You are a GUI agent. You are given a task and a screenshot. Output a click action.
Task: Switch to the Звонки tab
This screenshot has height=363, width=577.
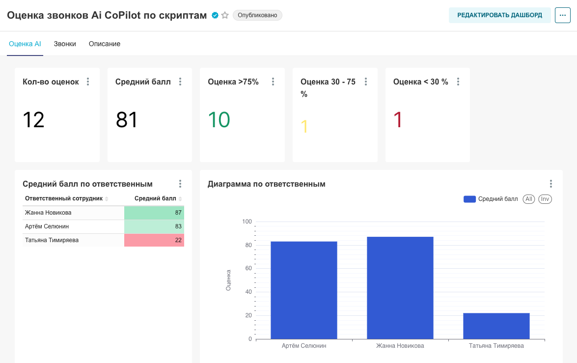point(65,44)
